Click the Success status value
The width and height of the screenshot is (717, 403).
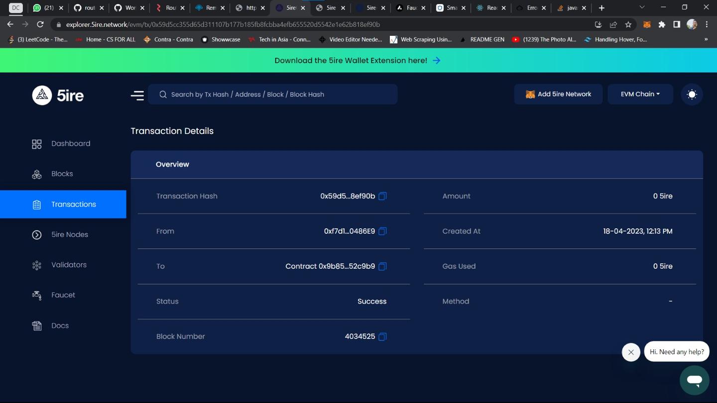[372, 302]
